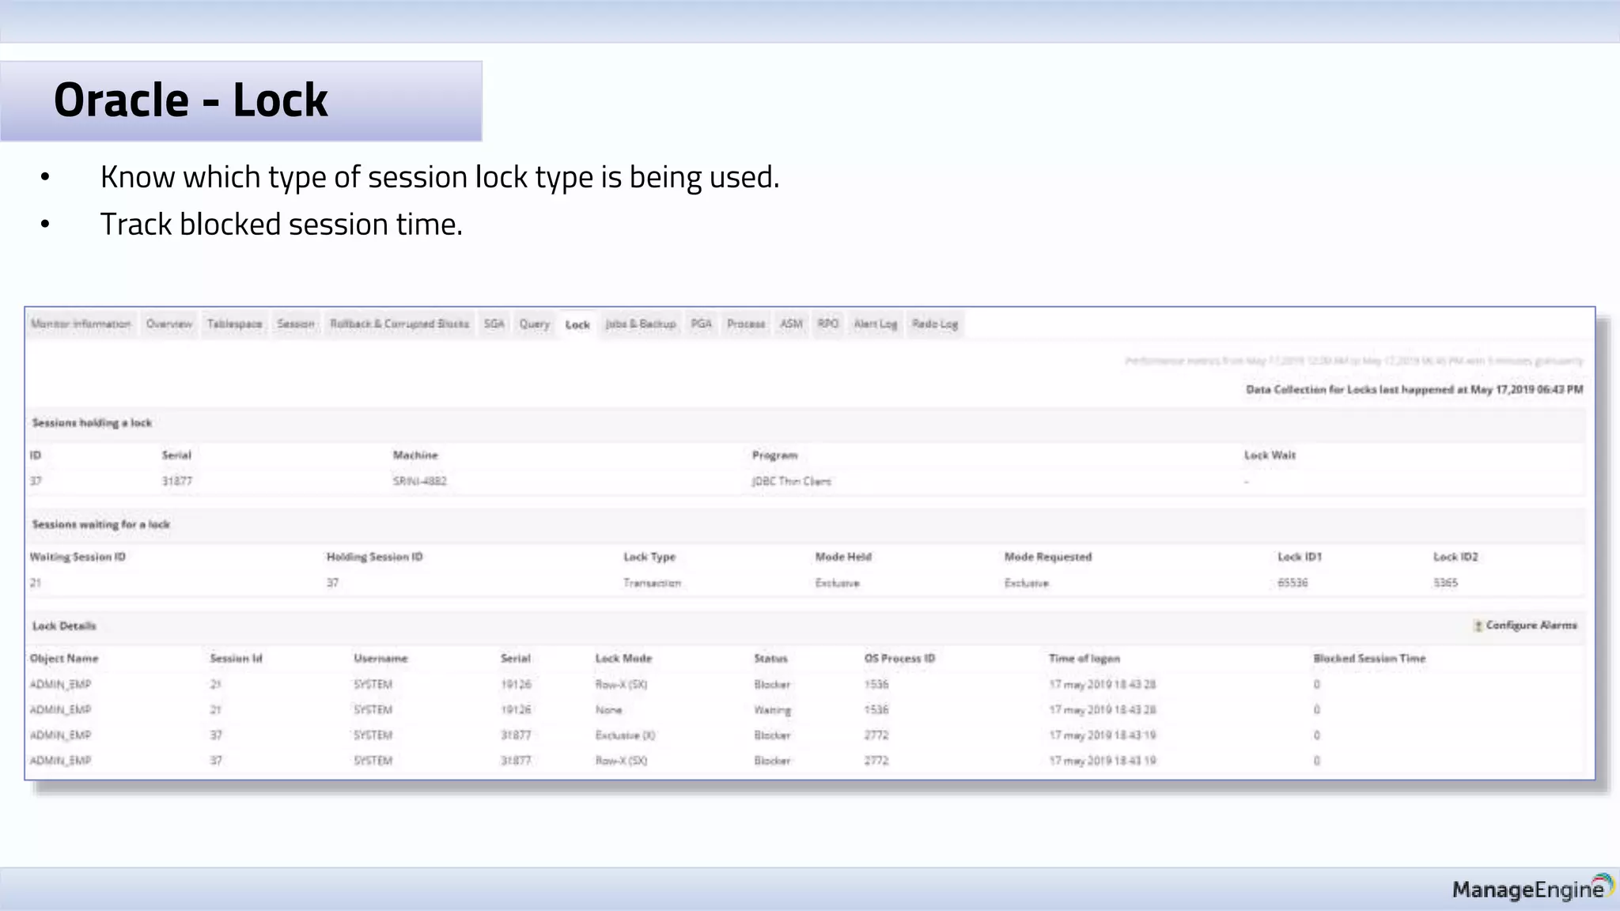Open the ASM tab
This screenshot has width=1620, height=911.
pos(791,324)
